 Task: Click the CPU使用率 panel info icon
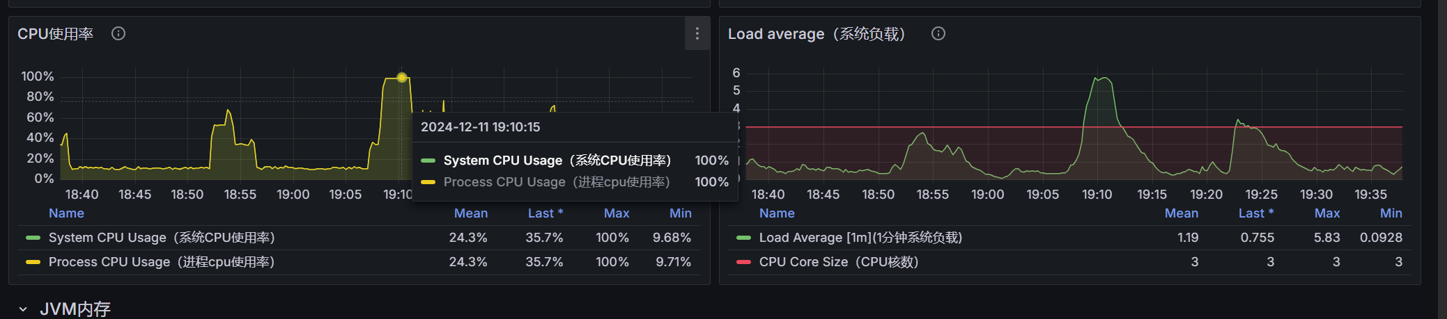tap(118, 33)
